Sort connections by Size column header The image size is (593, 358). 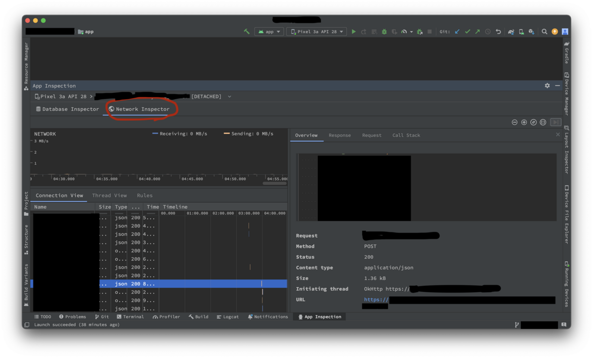click(105, 207)
